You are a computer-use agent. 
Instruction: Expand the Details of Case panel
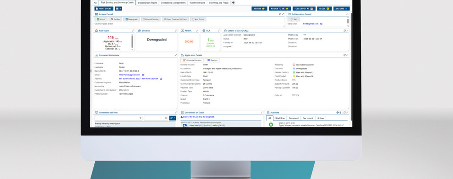point(348,31)
